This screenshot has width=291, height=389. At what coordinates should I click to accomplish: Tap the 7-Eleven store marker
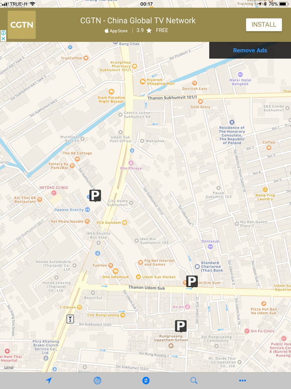79,307
